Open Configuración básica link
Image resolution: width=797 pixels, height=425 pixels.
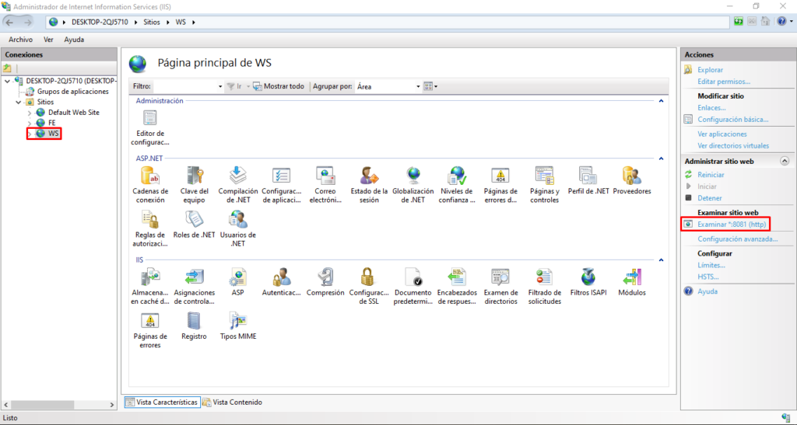733,119
